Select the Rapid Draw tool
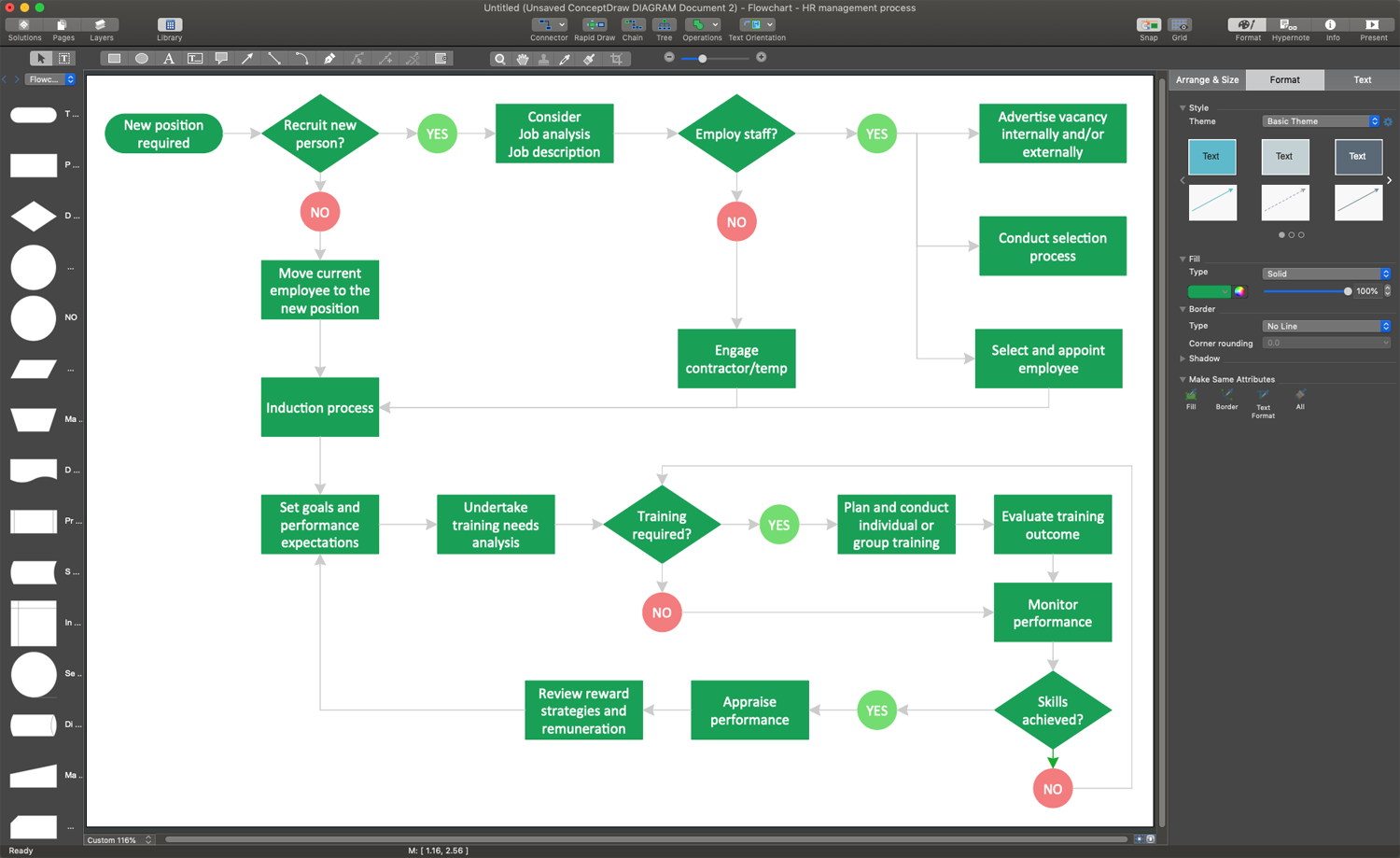The image size is (1400, 858). point(595,30)
